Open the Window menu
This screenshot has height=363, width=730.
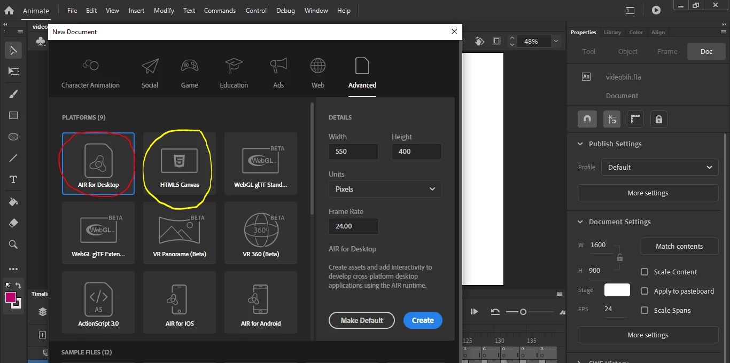316,10
